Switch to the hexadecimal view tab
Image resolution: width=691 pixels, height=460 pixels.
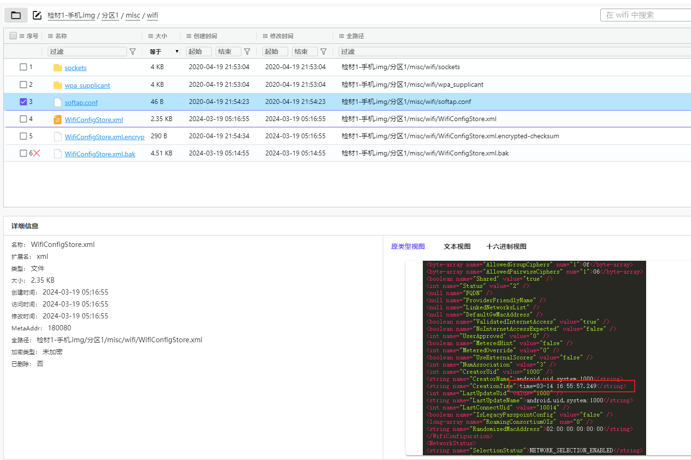tap(506, 246)
